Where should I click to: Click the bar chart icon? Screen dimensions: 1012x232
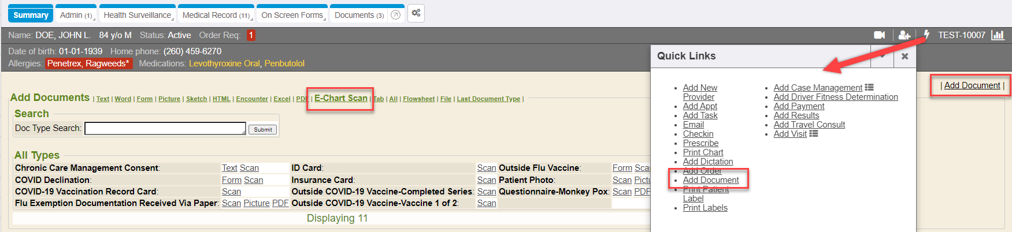(x=998, y=35)
